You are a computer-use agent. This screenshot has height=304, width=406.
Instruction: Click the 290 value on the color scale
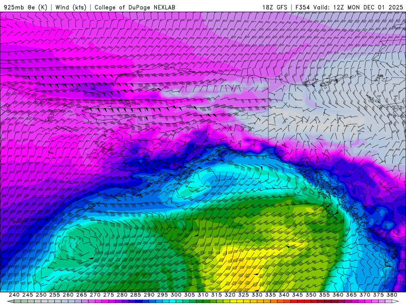pyautogui.click(x=149, y=295)
